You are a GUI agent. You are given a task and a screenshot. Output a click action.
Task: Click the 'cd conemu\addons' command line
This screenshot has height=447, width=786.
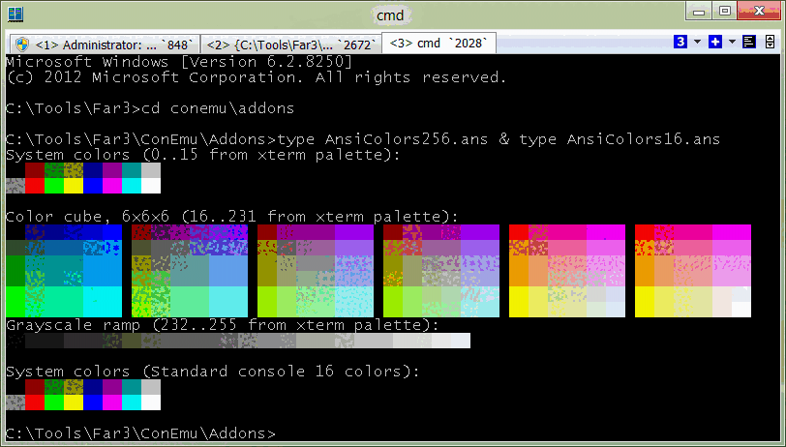click(150, 108)
